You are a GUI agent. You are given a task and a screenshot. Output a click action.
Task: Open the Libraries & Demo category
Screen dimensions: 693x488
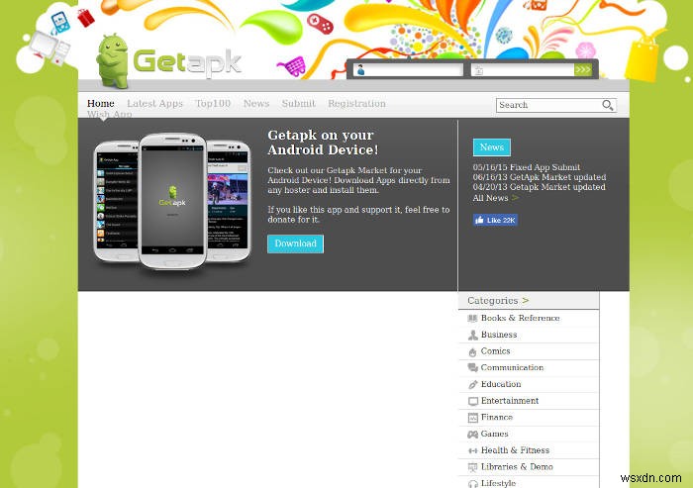517,467
